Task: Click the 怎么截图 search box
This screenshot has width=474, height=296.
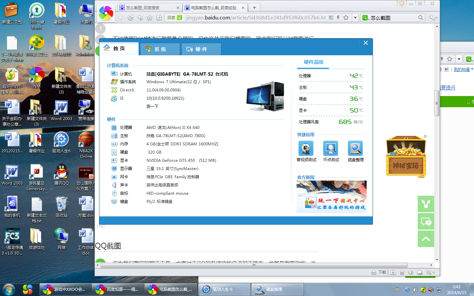Action: tap(393, 18)
